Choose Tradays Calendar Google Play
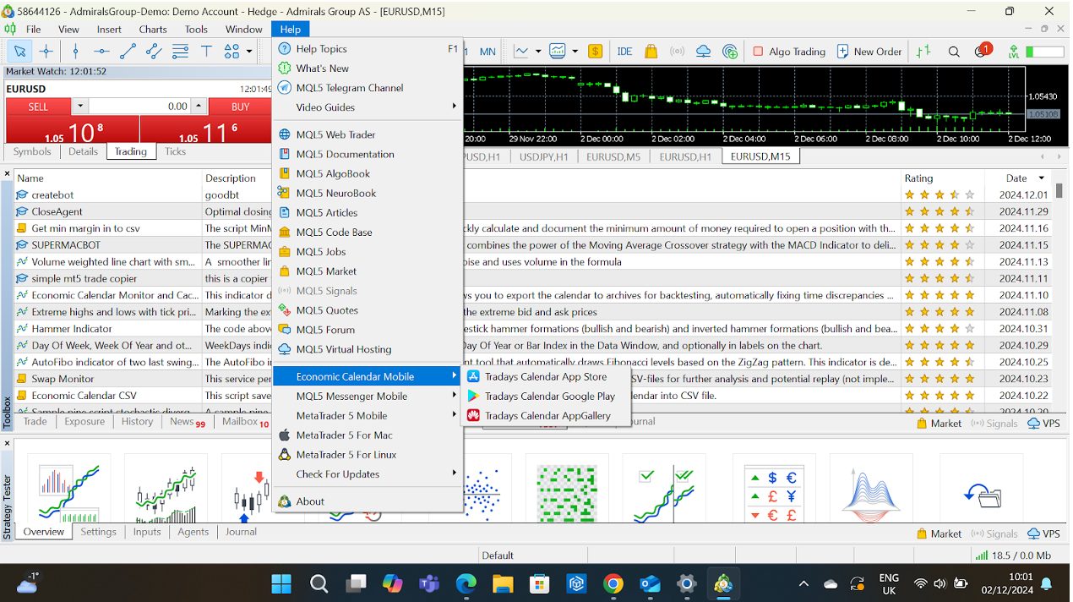1073x602 pixels. click(547, 396)
